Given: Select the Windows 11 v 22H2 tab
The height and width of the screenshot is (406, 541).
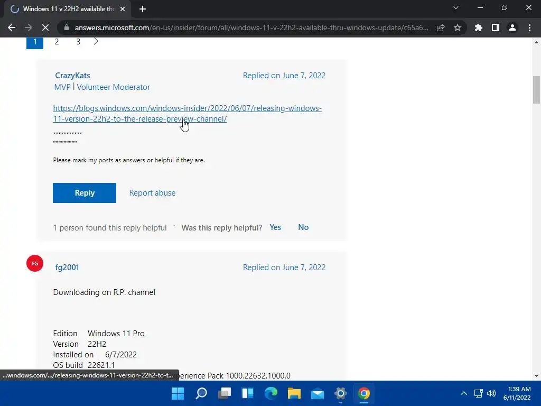Looking at the screenshot, I should pyautogui.click(x=68, y=9).
